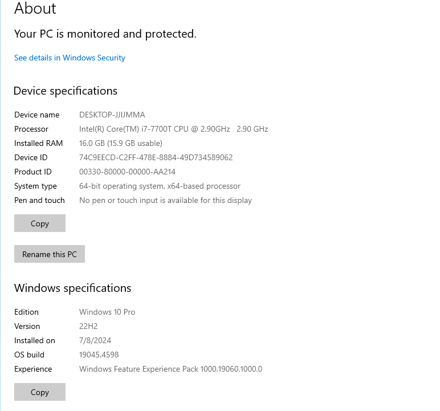Click the Product ID label
440x411 pixels.
click(33, 172)
